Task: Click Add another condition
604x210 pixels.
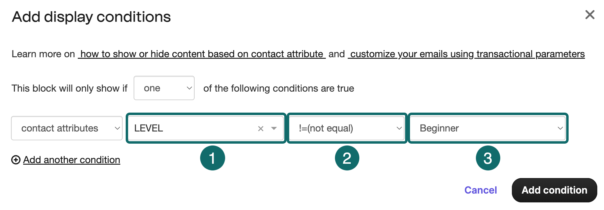Action: 71,159
